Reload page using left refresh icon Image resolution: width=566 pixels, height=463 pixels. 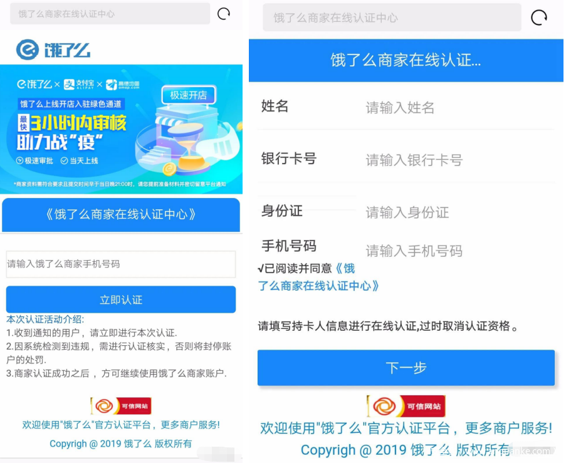click(x=223, y=14)
